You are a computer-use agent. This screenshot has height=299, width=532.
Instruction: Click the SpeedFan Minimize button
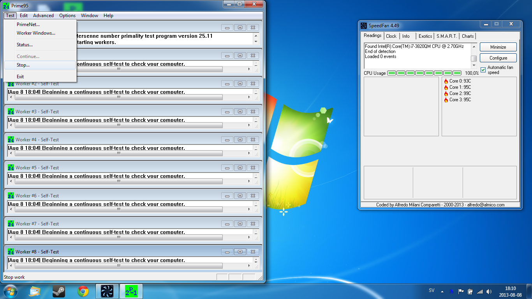498,47
